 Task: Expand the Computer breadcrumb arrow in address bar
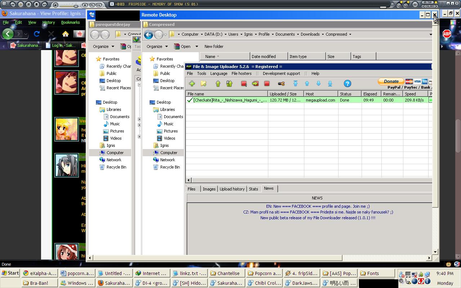click(x=201, y=35)
